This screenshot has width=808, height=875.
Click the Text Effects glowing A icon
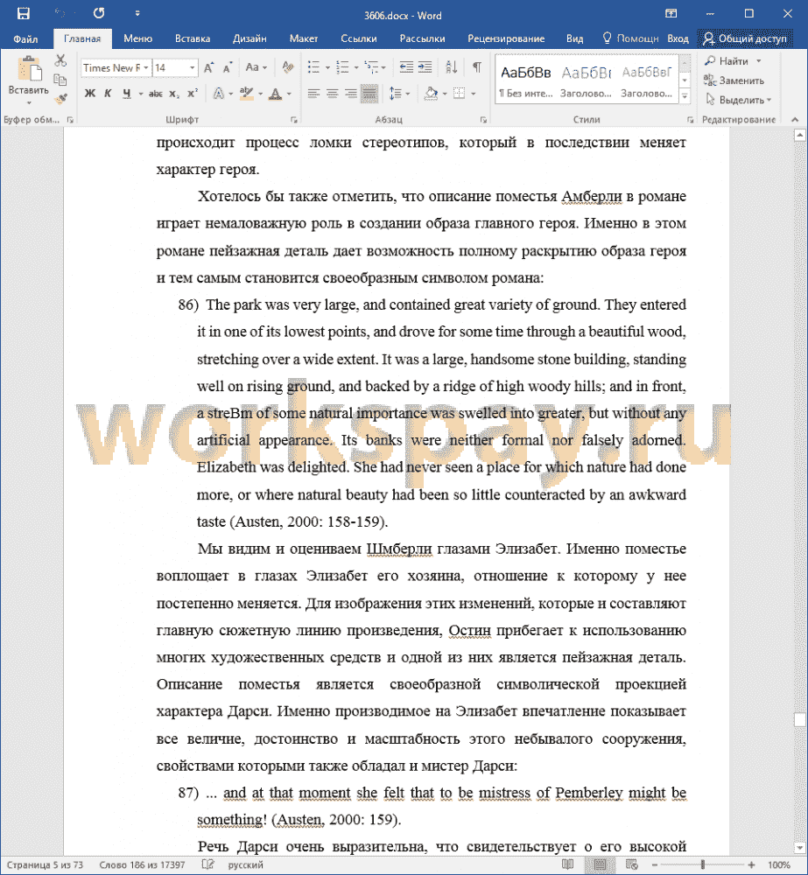219,94
